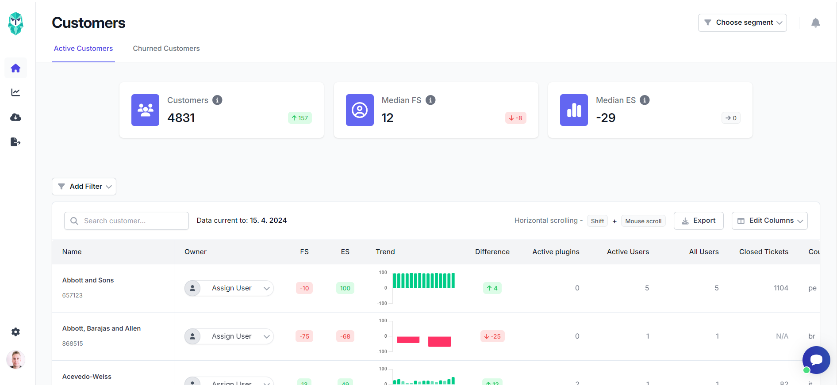Open the Edit Columns dropdown
Viewport: 837px width, 385px height.
769,221
